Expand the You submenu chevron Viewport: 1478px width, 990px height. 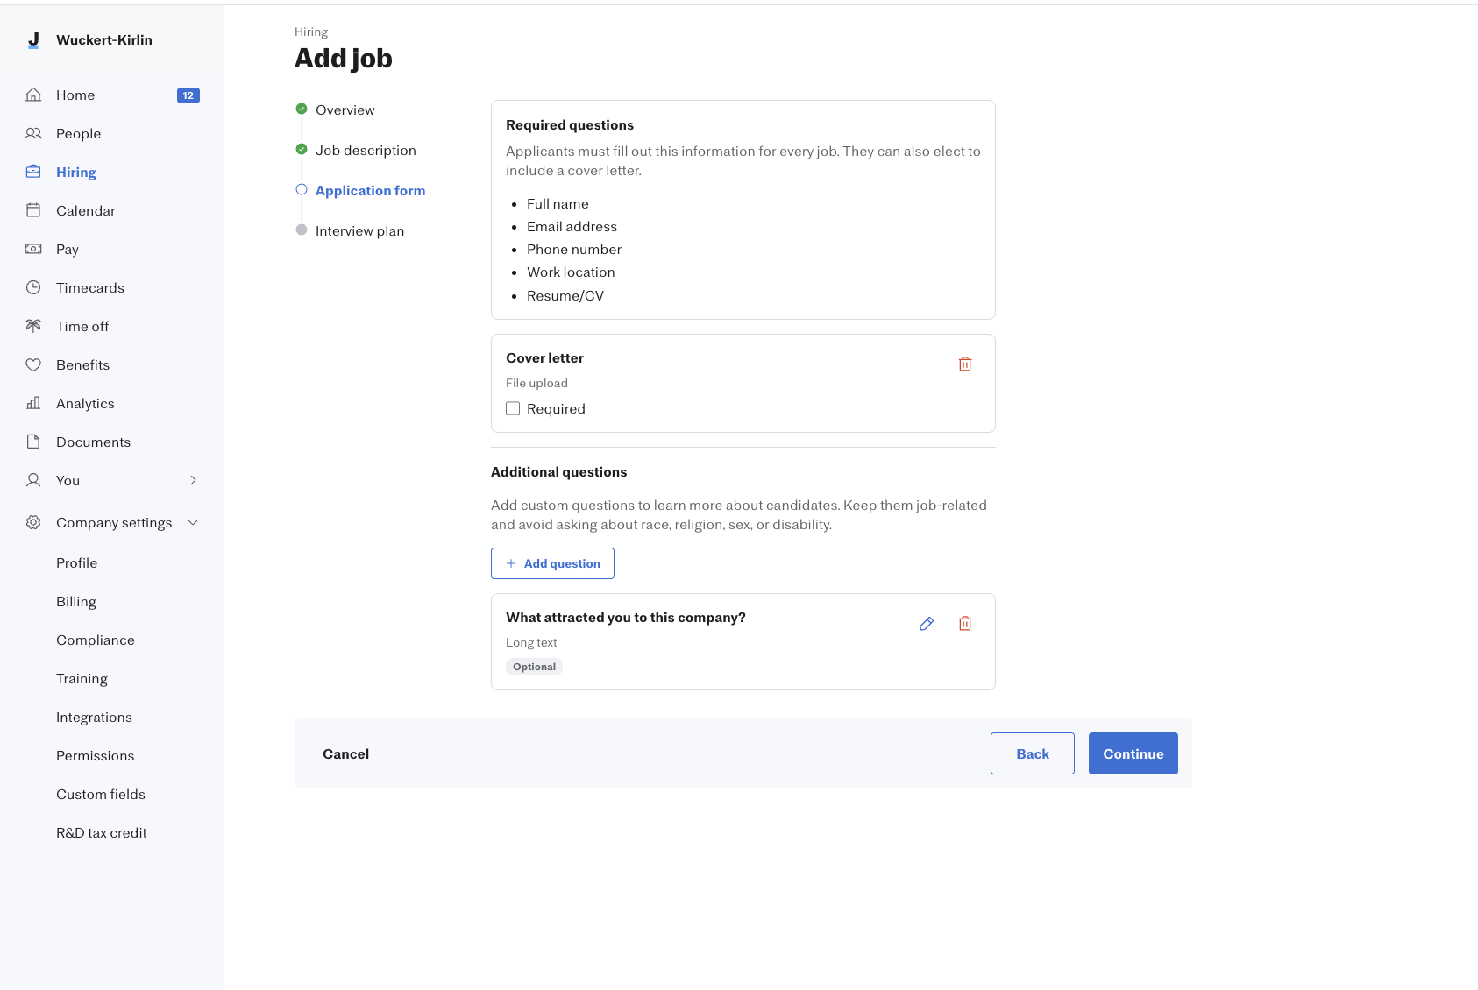(194, 480)
